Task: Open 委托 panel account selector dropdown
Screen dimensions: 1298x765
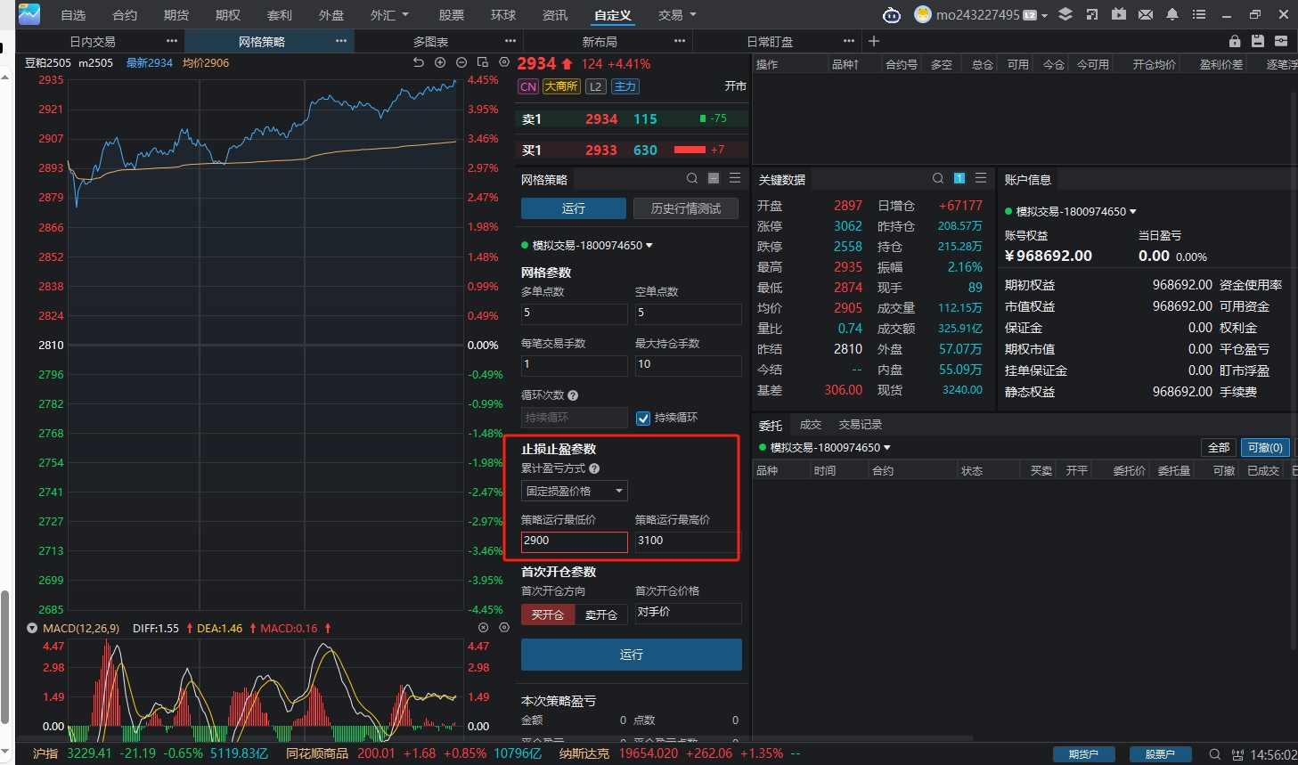Action: coord(825,448)
